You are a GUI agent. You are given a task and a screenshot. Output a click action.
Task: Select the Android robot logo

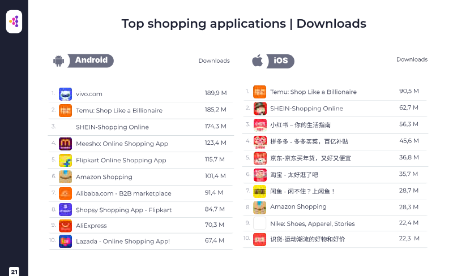[x=58, y=61]
